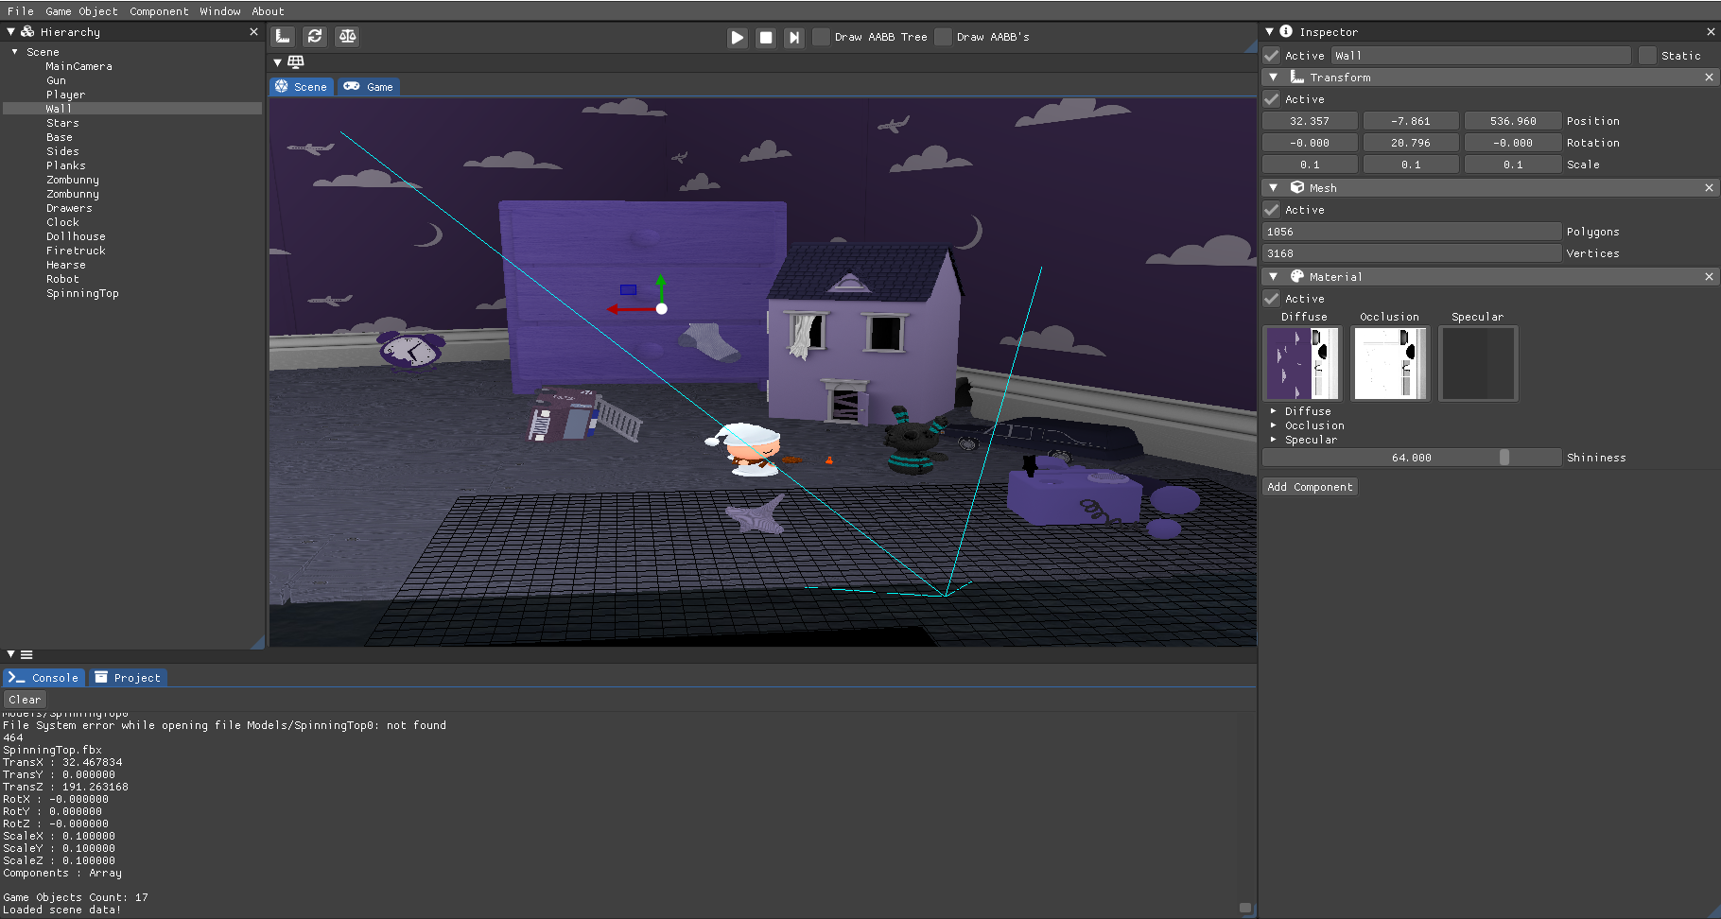Expand the Specular texture settings
1721x919 pixels.
pyautogui.click(x=1274, y=440)
